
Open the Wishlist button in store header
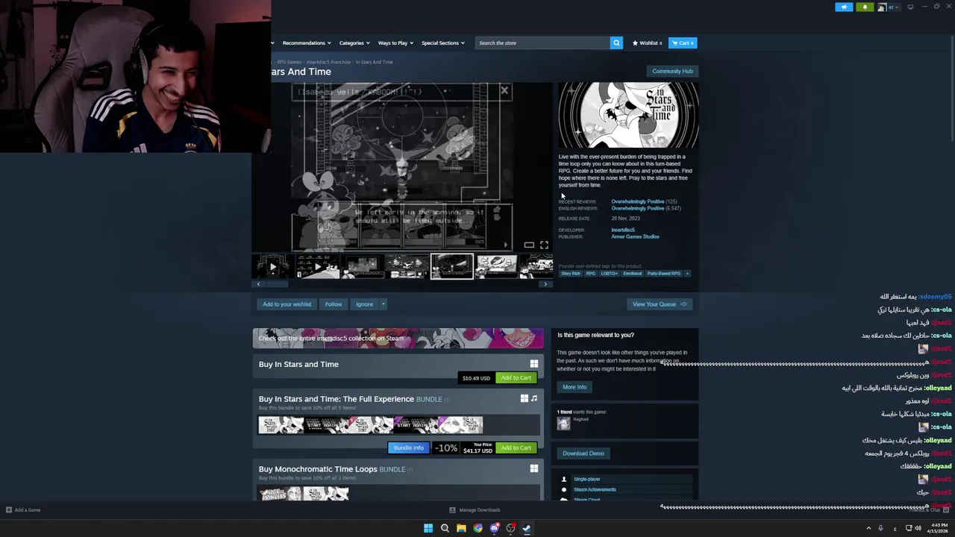click(x=647, y=43)
